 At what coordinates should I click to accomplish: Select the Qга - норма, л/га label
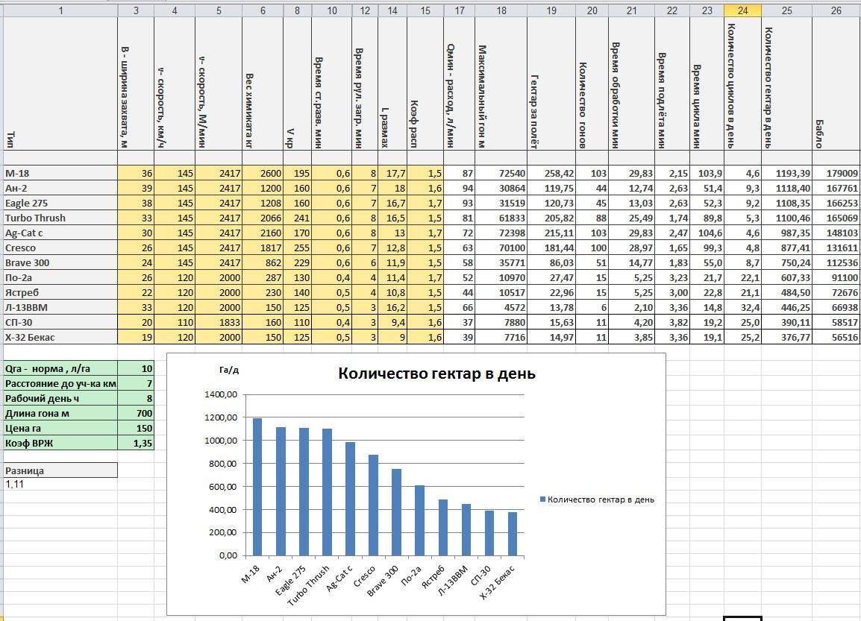pyautogui.click(x=60, y=369)
